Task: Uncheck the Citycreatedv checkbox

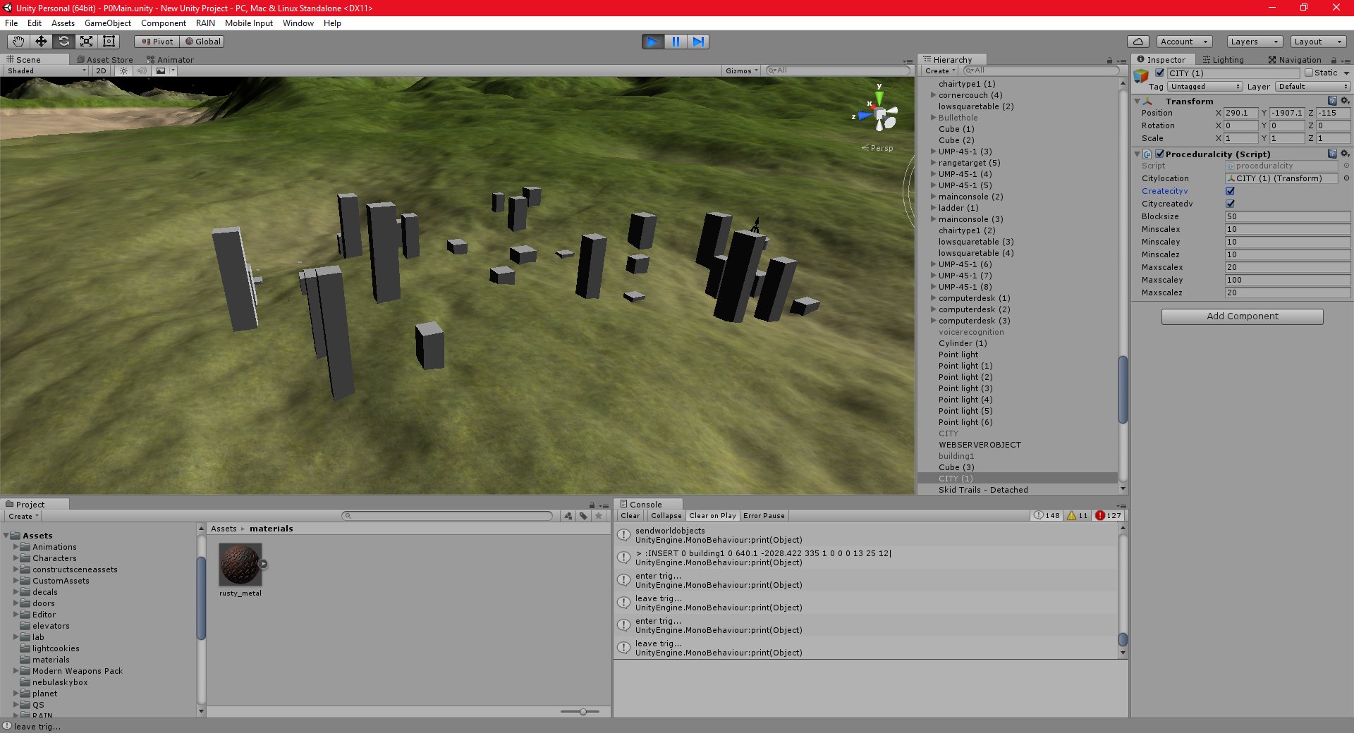Action: tap(1230, 204)
